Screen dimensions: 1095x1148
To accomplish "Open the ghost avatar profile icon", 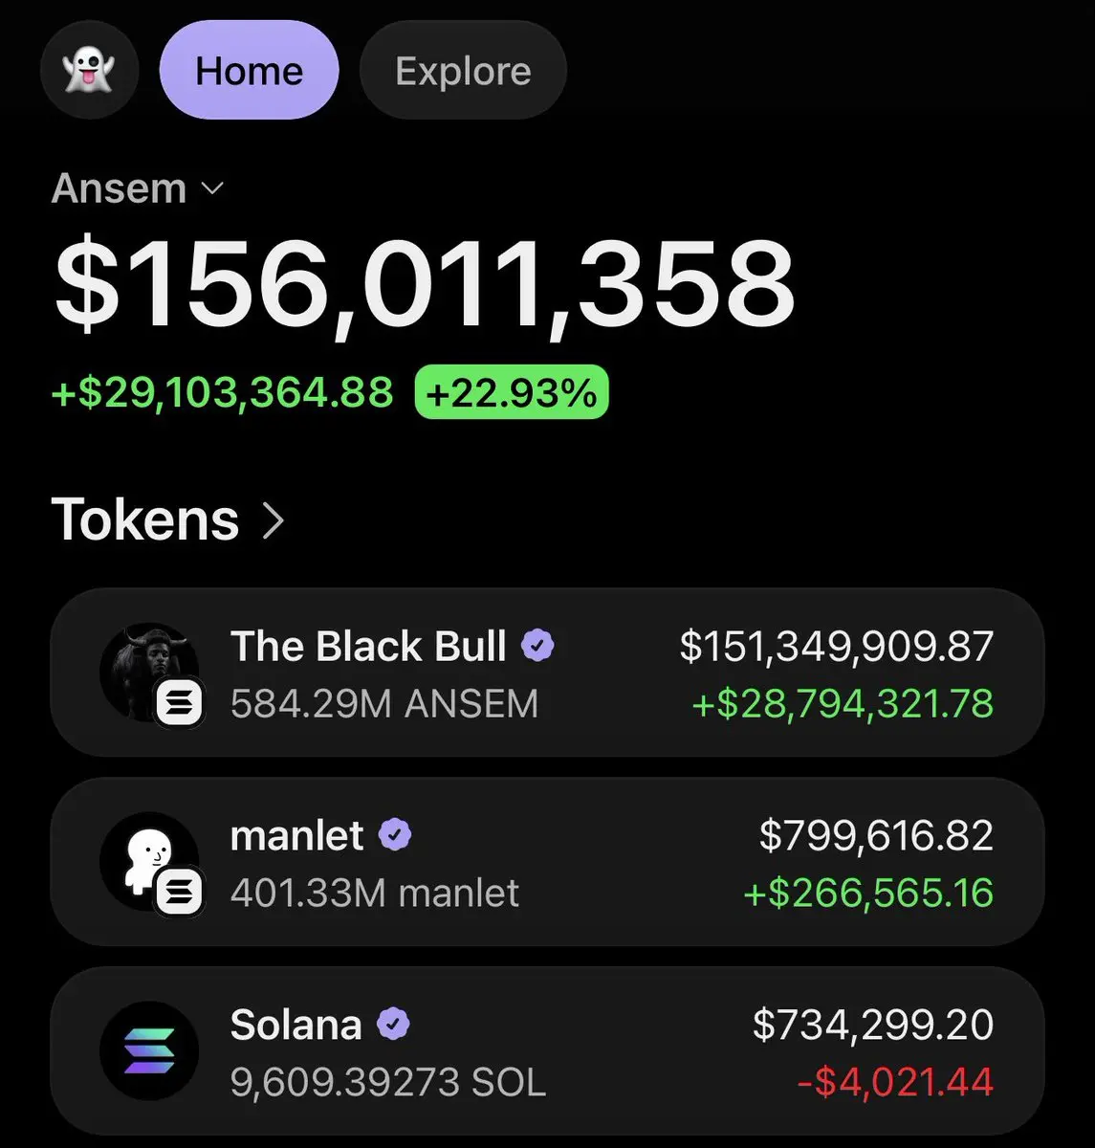I will tap(89, 71).
